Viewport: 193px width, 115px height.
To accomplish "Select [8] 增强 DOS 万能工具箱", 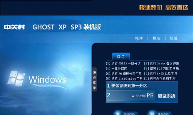I will pos(161,69).
